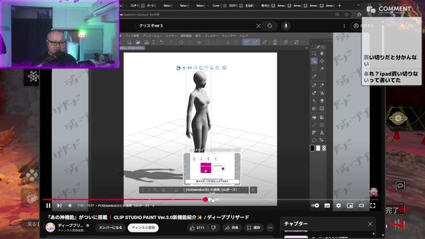Switch to theater mode view
425x239 pixels.
pyautogui.click(x=361, y=206)
